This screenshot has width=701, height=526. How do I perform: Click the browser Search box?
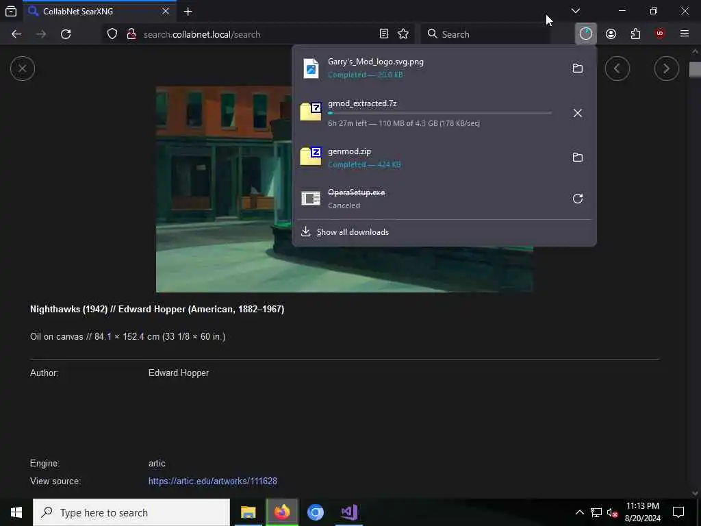pos(485,34)
